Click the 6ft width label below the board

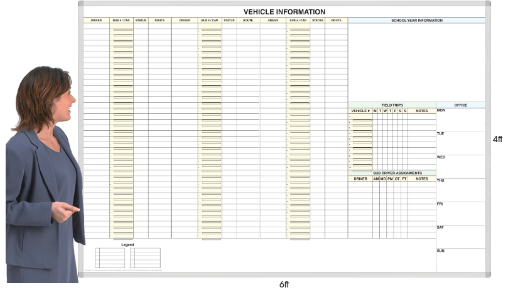284,284
